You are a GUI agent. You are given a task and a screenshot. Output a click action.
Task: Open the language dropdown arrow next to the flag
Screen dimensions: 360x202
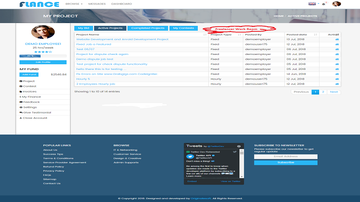click(x=318, y=4)
